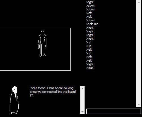
Task: Select the topmost ">right" log entry
Action: click(90, 2)
